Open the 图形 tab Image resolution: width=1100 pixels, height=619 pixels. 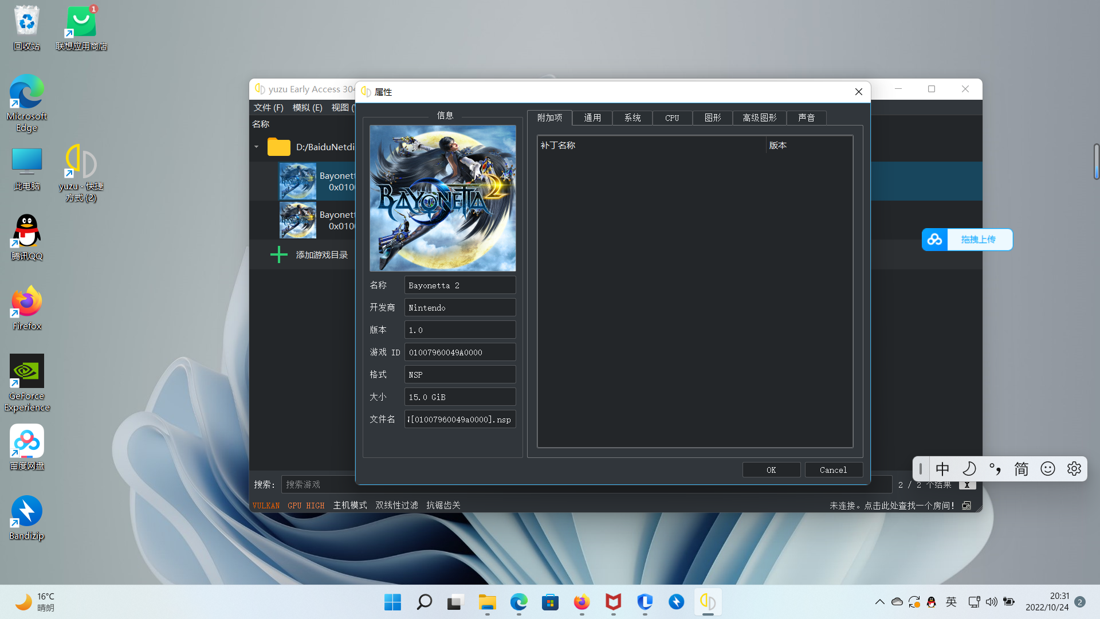coord(713,118)
